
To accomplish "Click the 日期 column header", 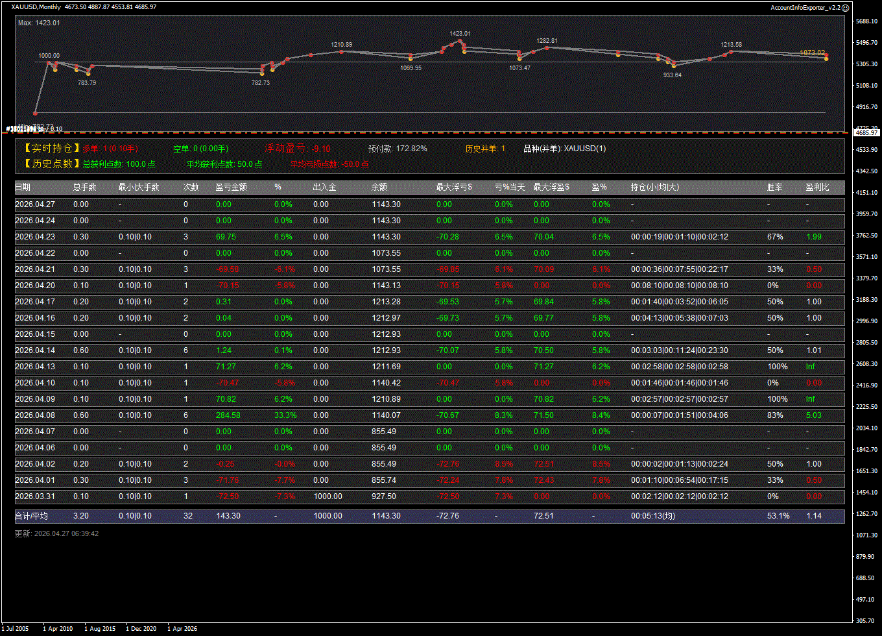I will [23, 187].
